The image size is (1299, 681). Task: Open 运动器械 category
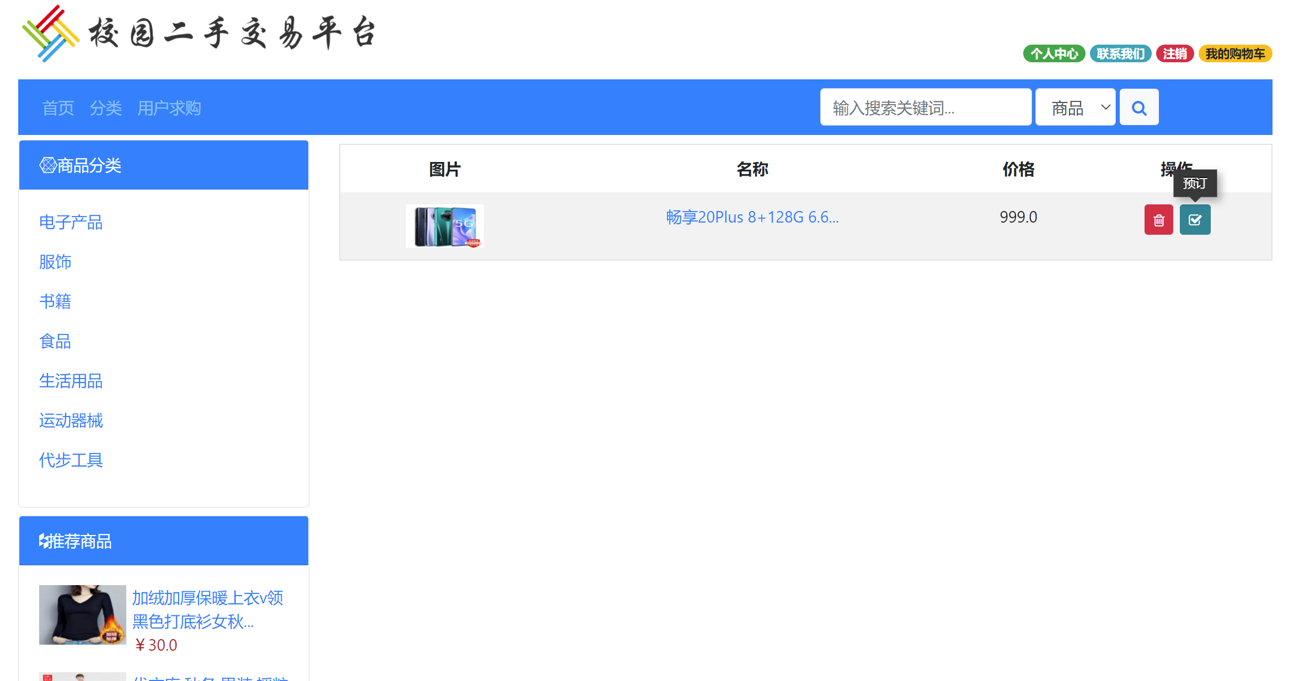[71, 420]
